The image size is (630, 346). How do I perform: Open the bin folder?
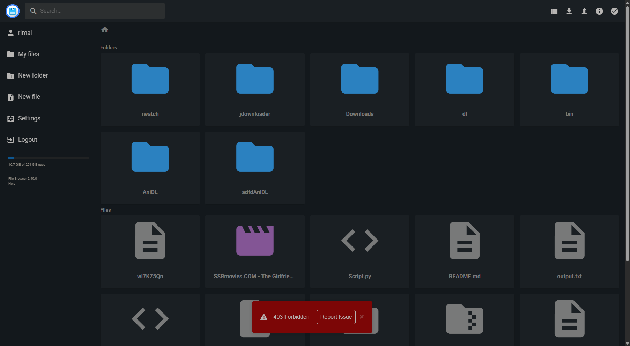tap(570, 90)
